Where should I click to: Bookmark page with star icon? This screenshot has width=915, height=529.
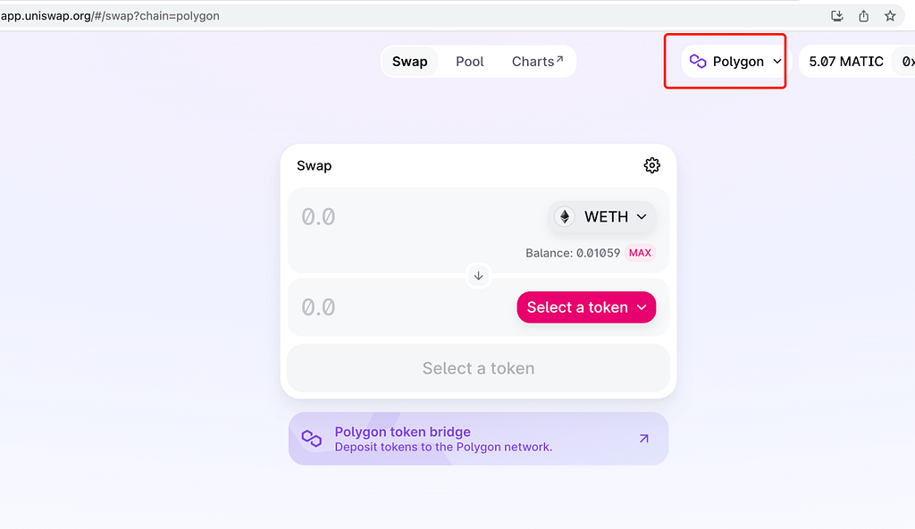(x=890, y=16)
